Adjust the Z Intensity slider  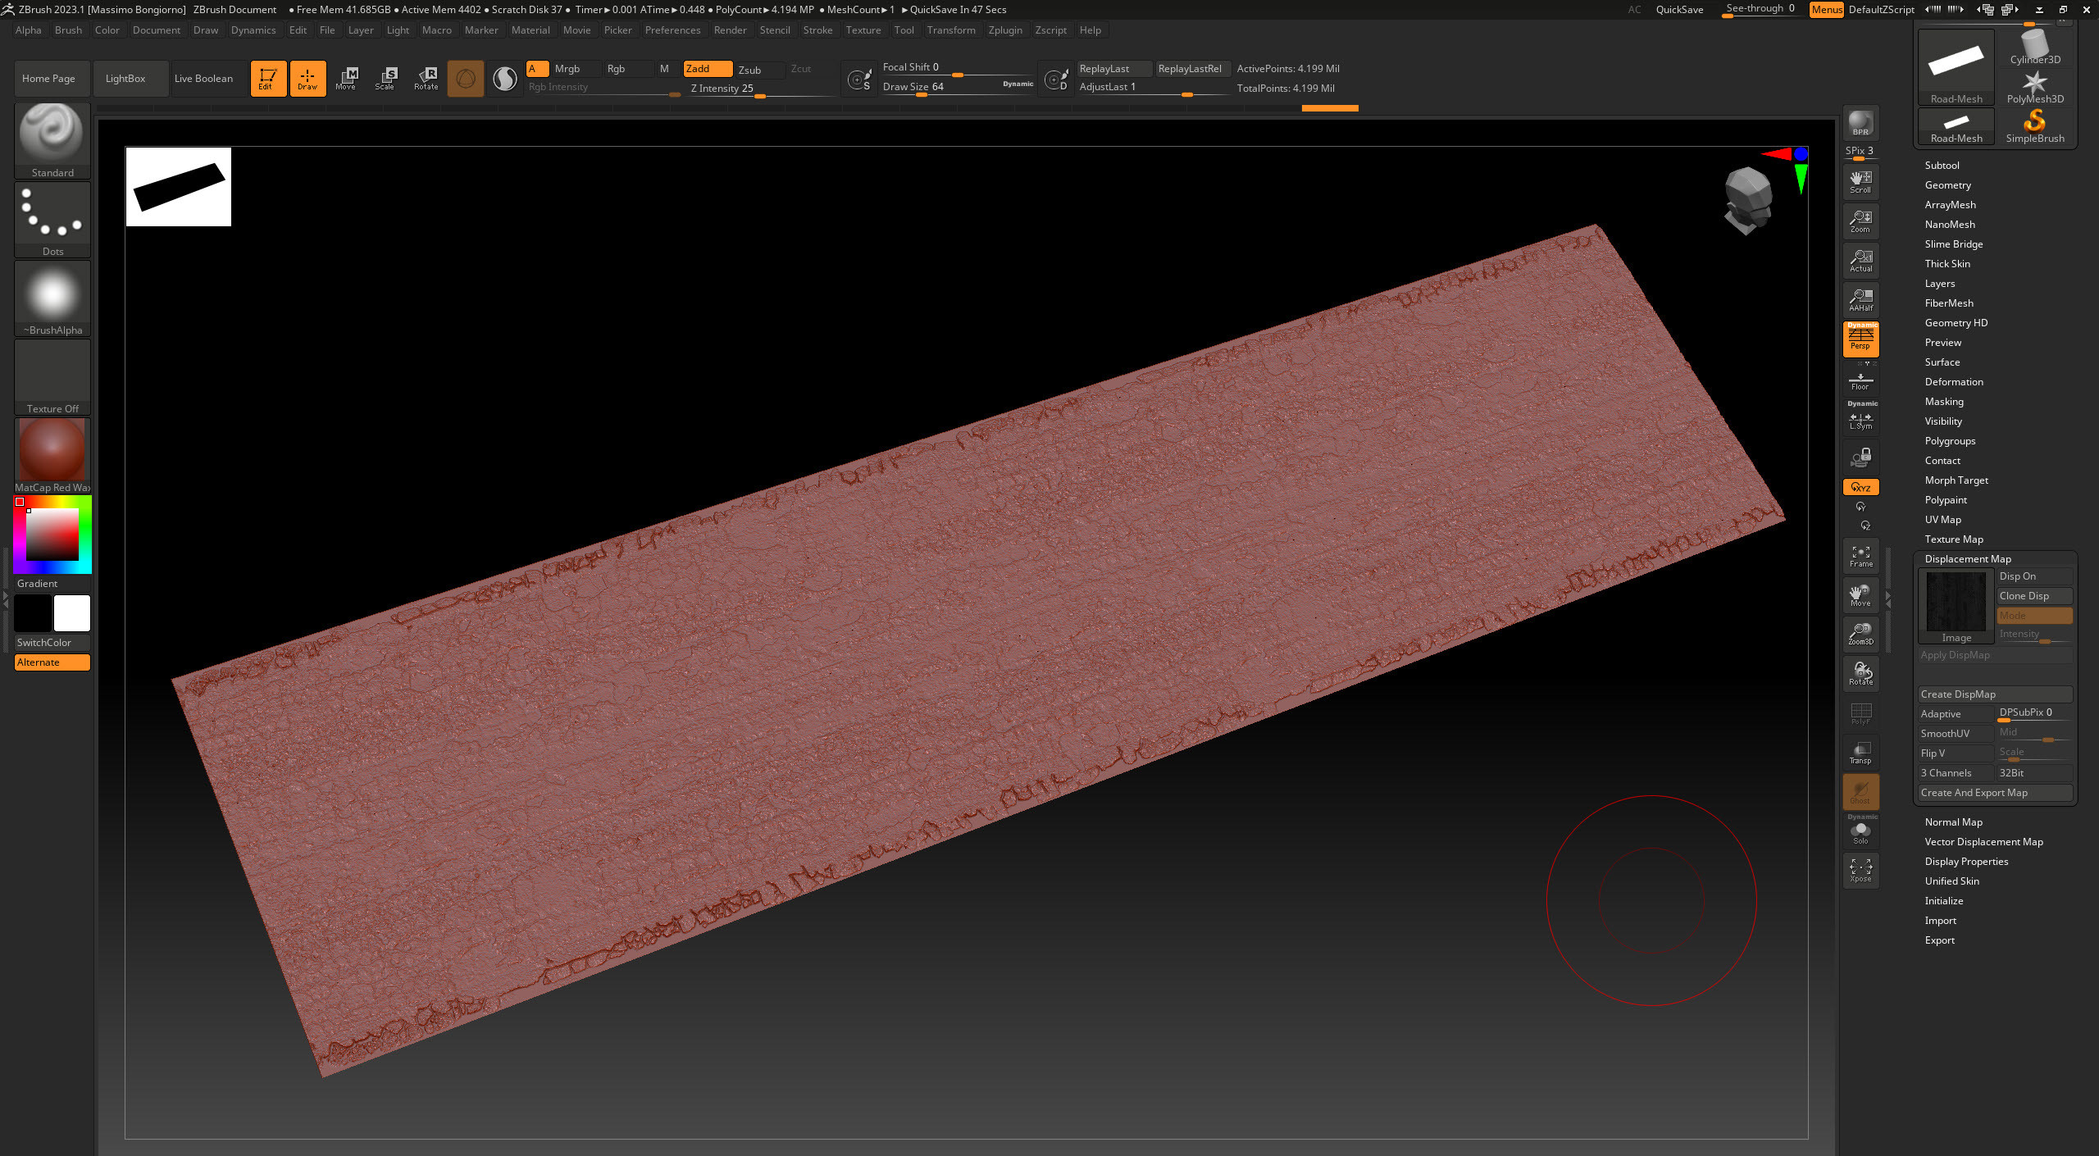click(x=761, y=89)
